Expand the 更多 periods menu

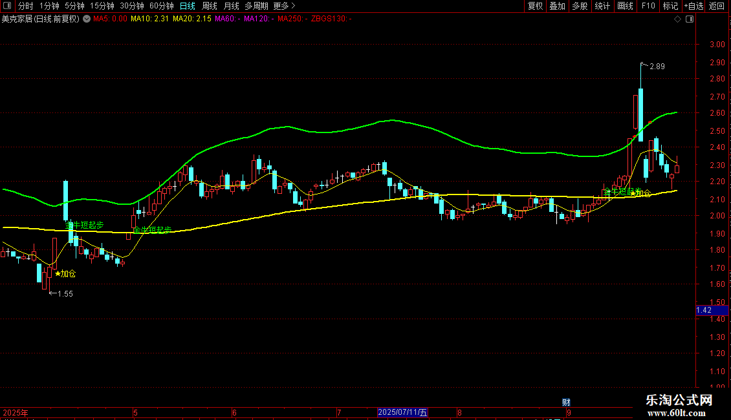284,6
